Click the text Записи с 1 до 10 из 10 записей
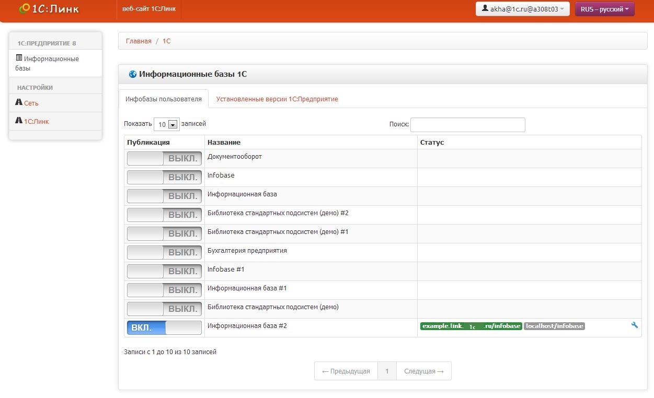The width and height of the screenshot is (654, 398). click(x=170, y=352)
